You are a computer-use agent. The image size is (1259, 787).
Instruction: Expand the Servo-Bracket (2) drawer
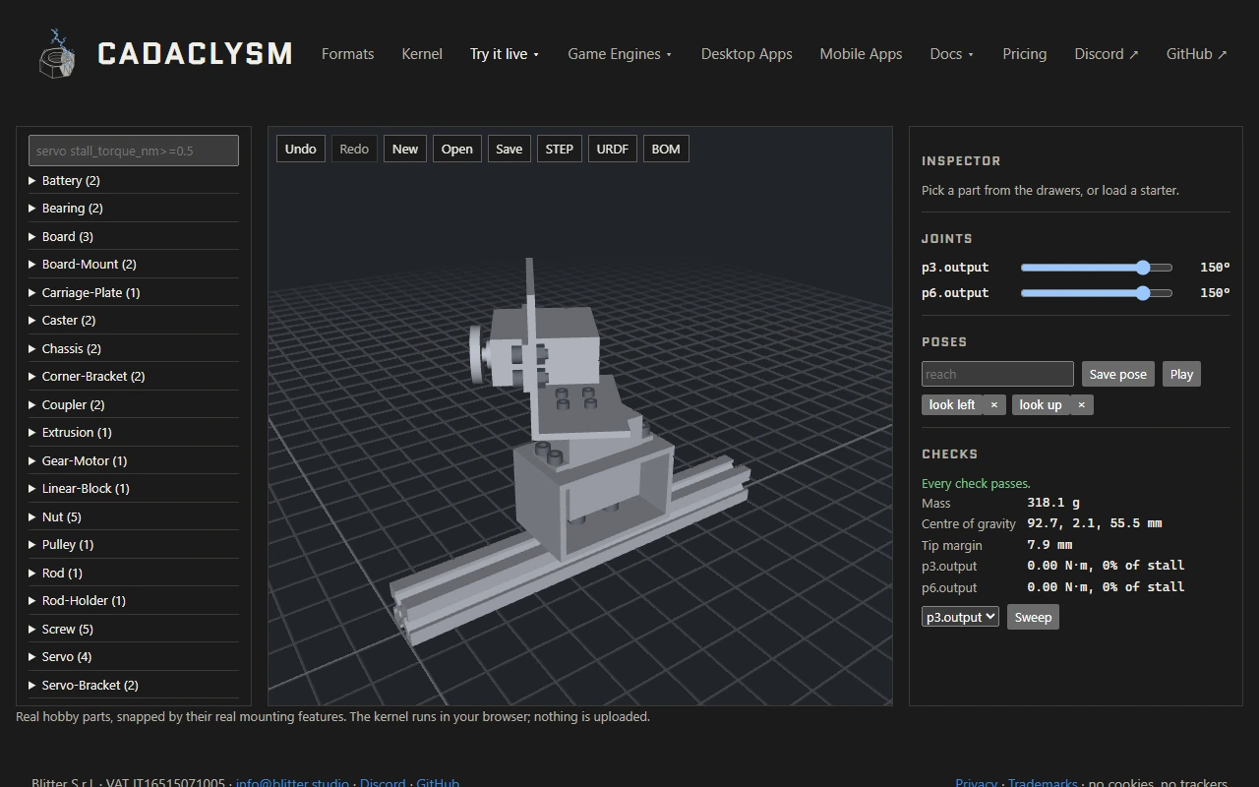(134, 685)
